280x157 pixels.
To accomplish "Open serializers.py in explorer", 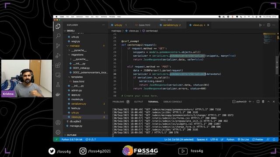I will [x=79, y=104].
